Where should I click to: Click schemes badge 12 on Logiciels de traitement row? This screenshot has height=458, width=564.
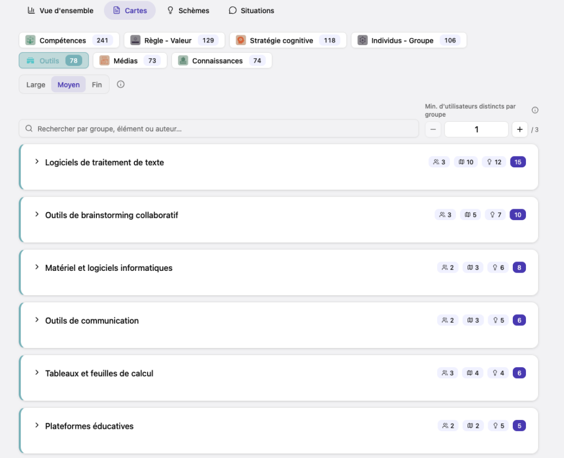click(x=494, y=162)
